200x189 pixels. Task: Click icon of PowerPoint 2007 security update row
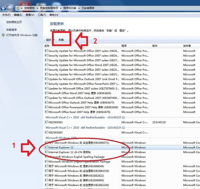click(46, 83)
